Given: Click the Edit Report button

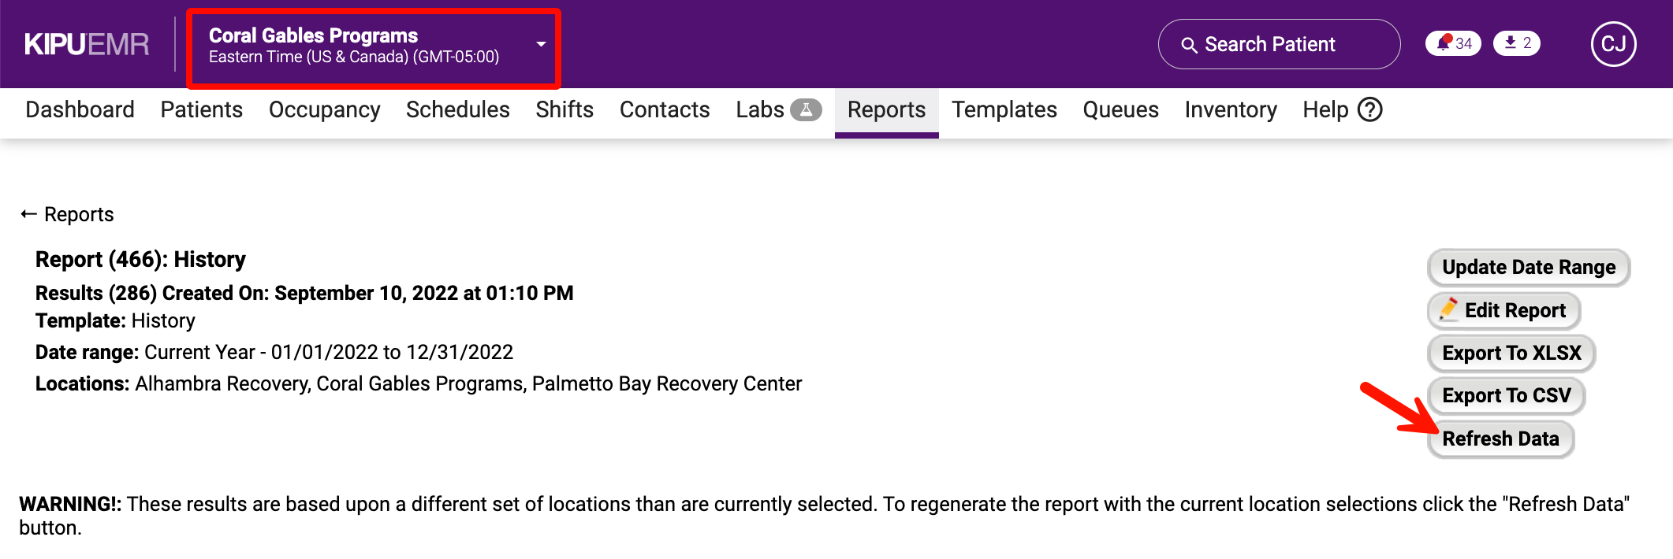Looking at the screenshot, I should 1503,310.
